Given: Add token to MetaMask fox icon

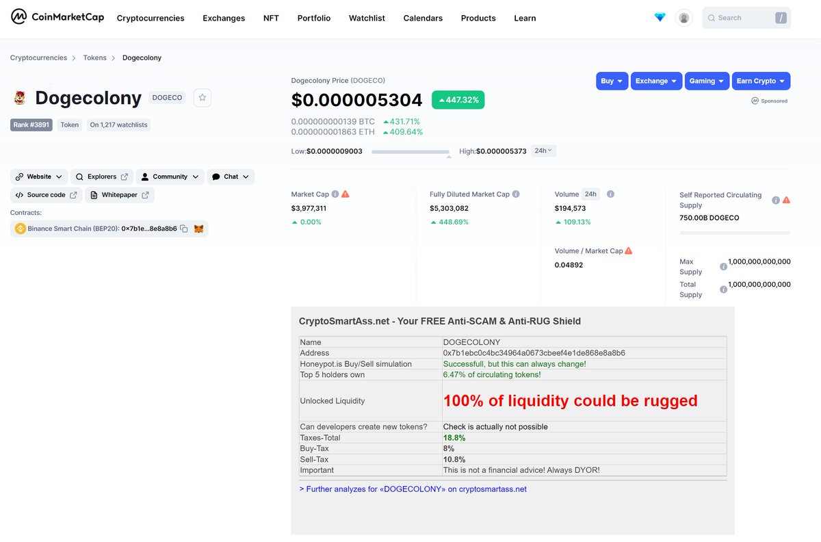Looking at the screenshot, I should point(198,229).
